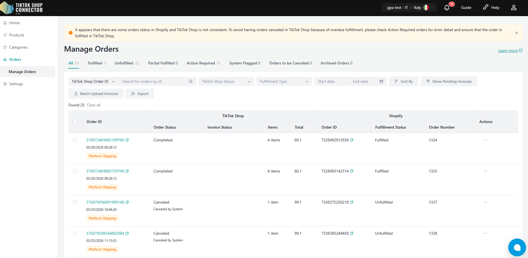
Task: Expand the TikTok Shop Order ID dropdown
Action: pyautogui.click(x=93, y=81)
